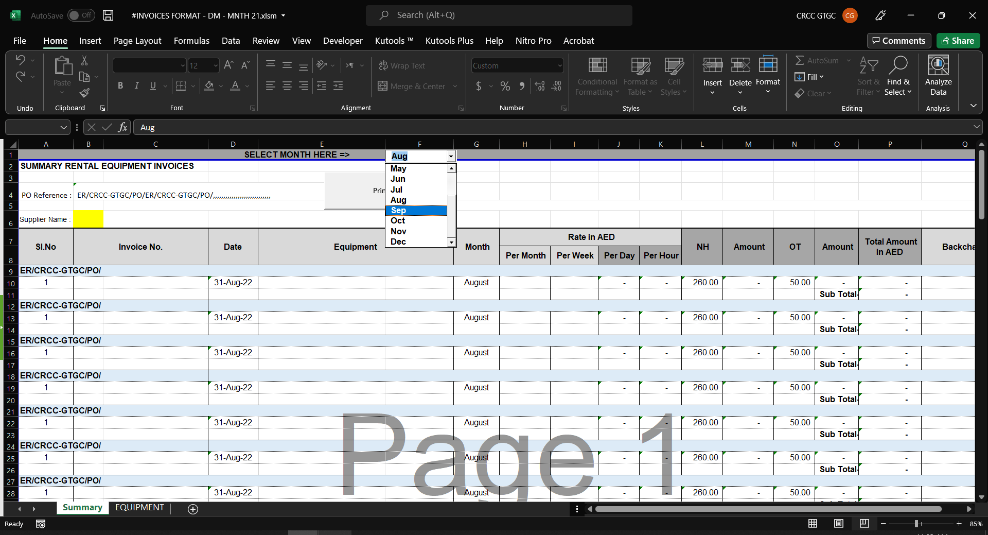Launch Analyze Data pane
The image size is (988, 535).
point(938,77)
